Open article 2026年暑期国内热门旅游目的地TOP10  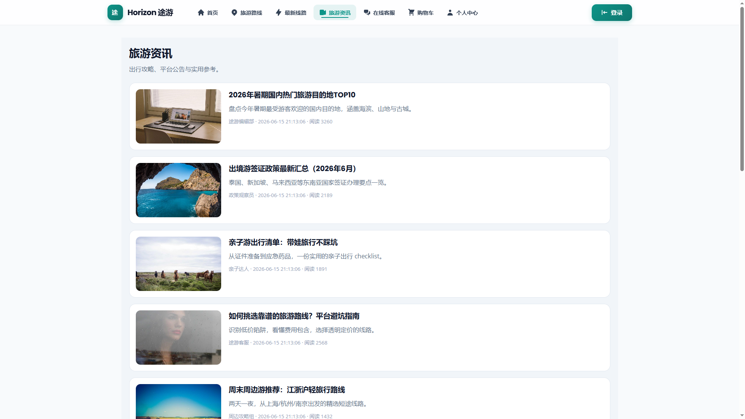pyautogui.click(x=292, y=95)
